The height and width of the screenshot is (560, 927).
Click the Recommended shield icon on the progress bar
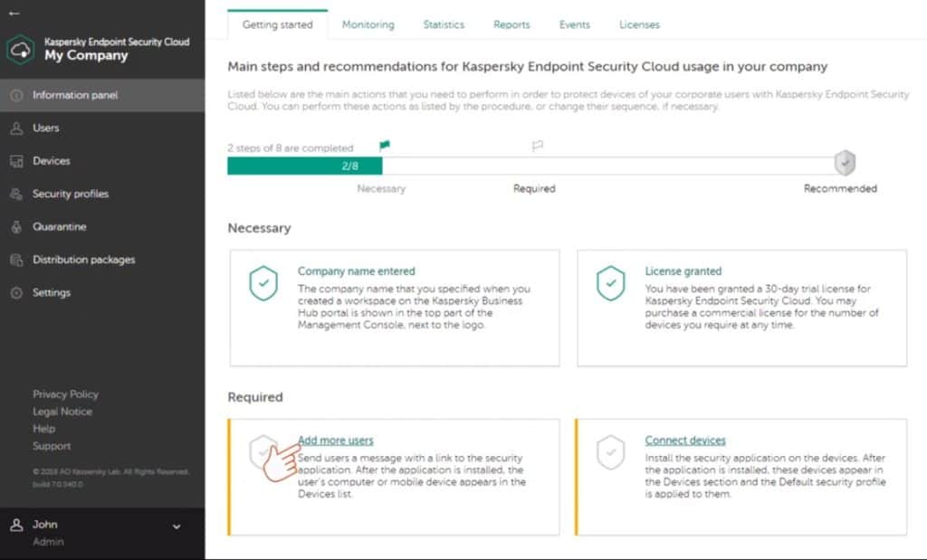point(845,163)
